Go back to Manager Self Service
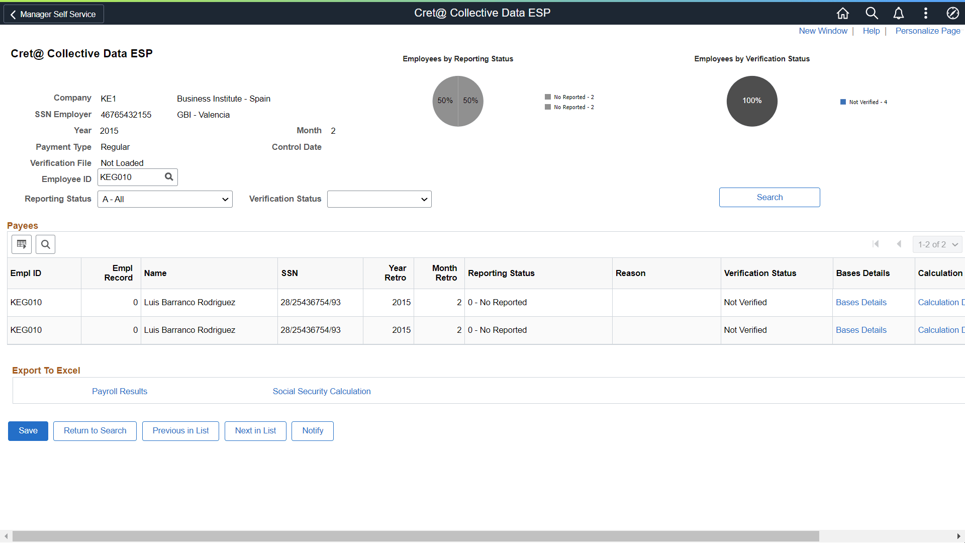 click(54, 14)
